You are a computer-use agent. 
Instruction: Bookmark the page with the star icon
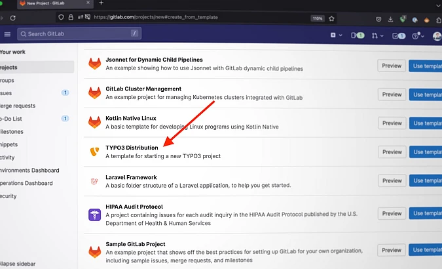331,18
